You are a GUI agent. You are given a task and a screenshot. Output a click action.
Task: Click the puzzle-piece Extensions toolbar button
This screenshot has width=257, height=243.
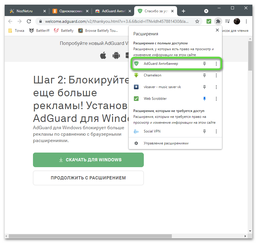218,21
